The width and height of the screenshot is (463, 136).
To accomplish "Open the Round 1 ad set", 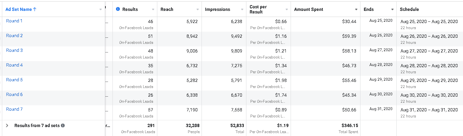I will (14, 21).
